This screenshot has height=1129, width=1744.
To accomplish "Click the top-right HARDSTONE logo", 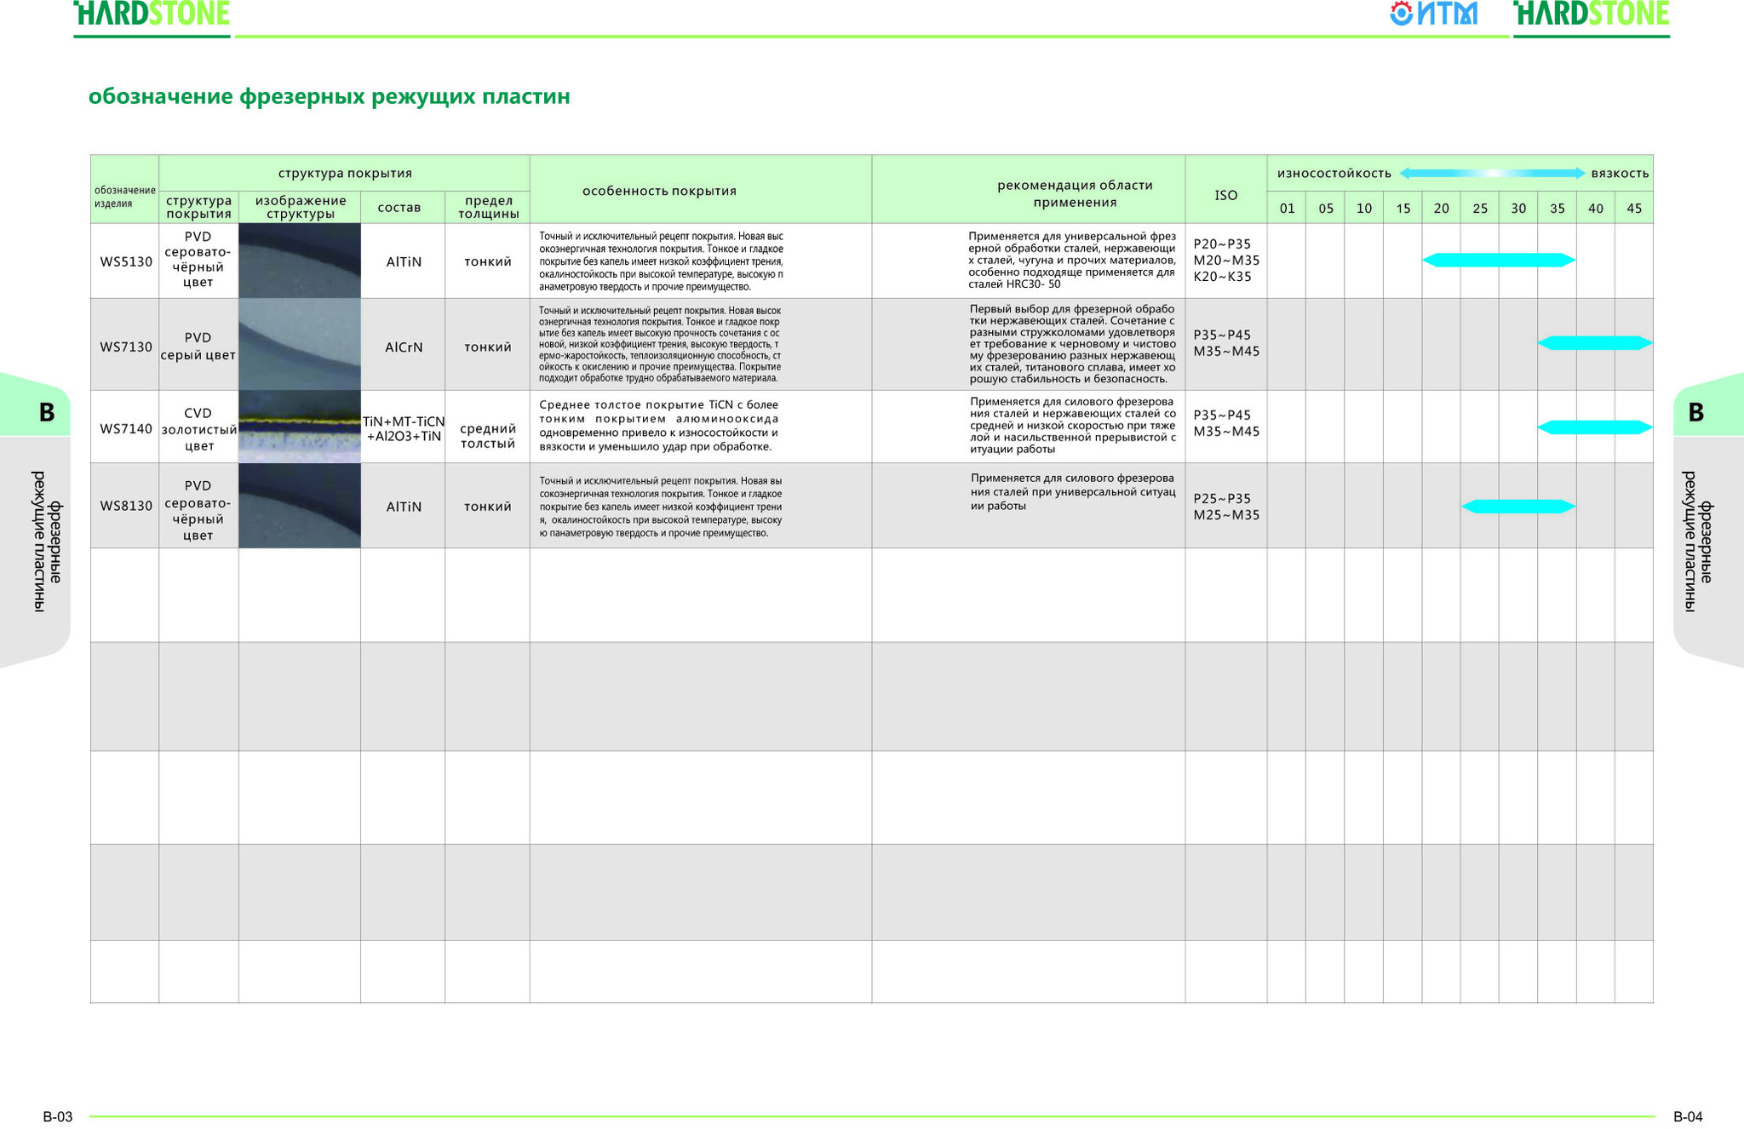I will 1591,14.
